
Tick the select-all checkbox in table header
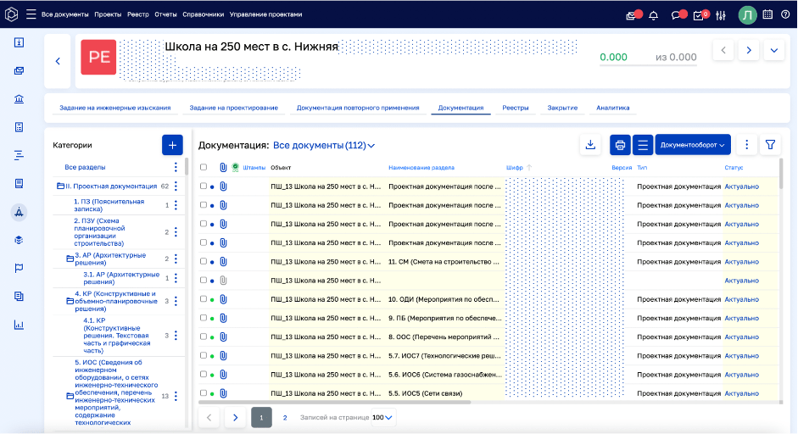coord(203,167)
